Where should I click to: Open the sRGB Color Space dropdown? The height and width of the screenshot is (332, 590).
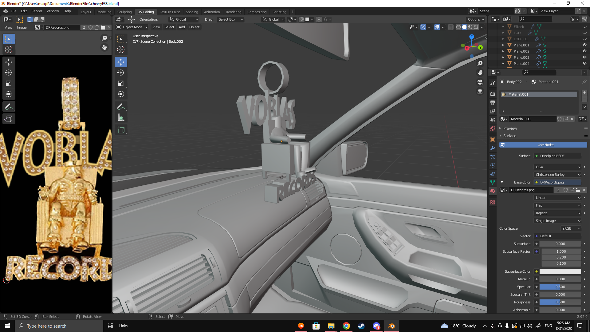(571, 228)
